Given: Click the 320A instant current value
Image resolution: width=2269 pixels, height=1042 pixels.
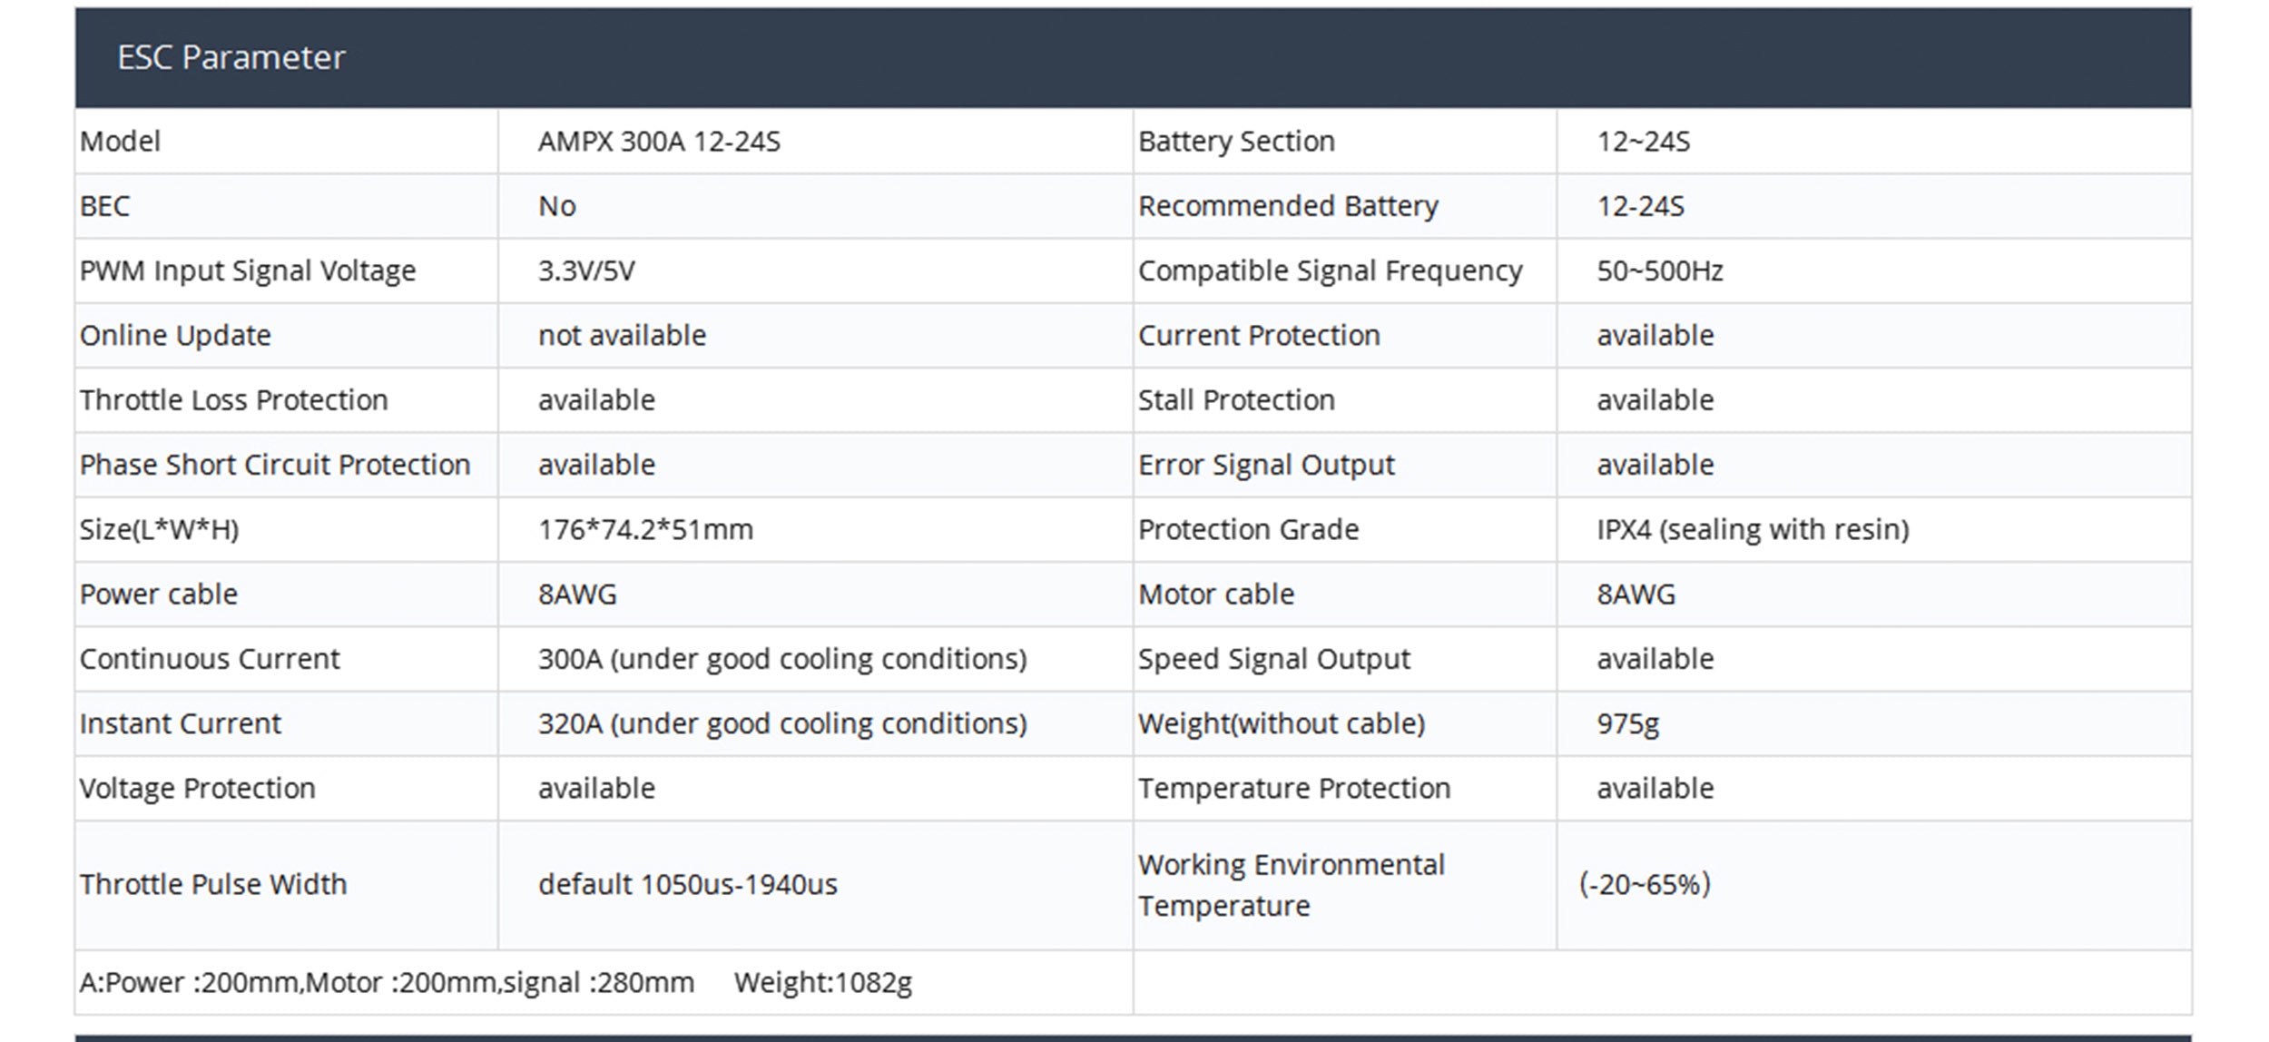Looking at the screenshot, I should pos(782,723).
